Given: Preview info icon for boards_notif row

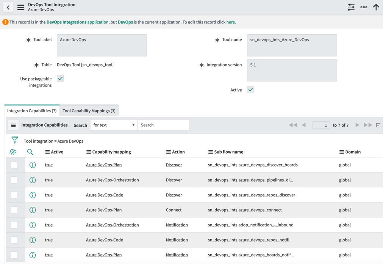Looking at the screenshot, I should (x=33, y=255).
